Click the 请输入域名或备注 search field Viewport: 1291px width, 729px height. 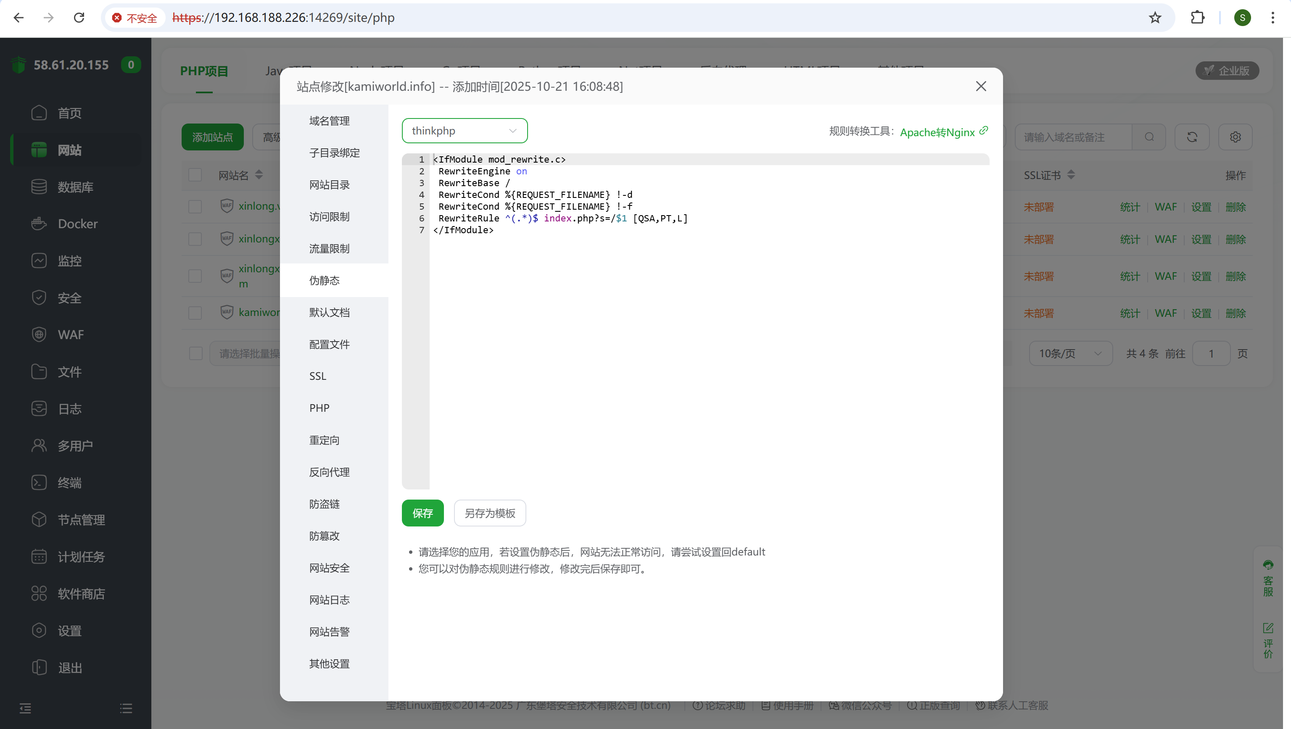pyautogui.click(x=1072, y=137)
